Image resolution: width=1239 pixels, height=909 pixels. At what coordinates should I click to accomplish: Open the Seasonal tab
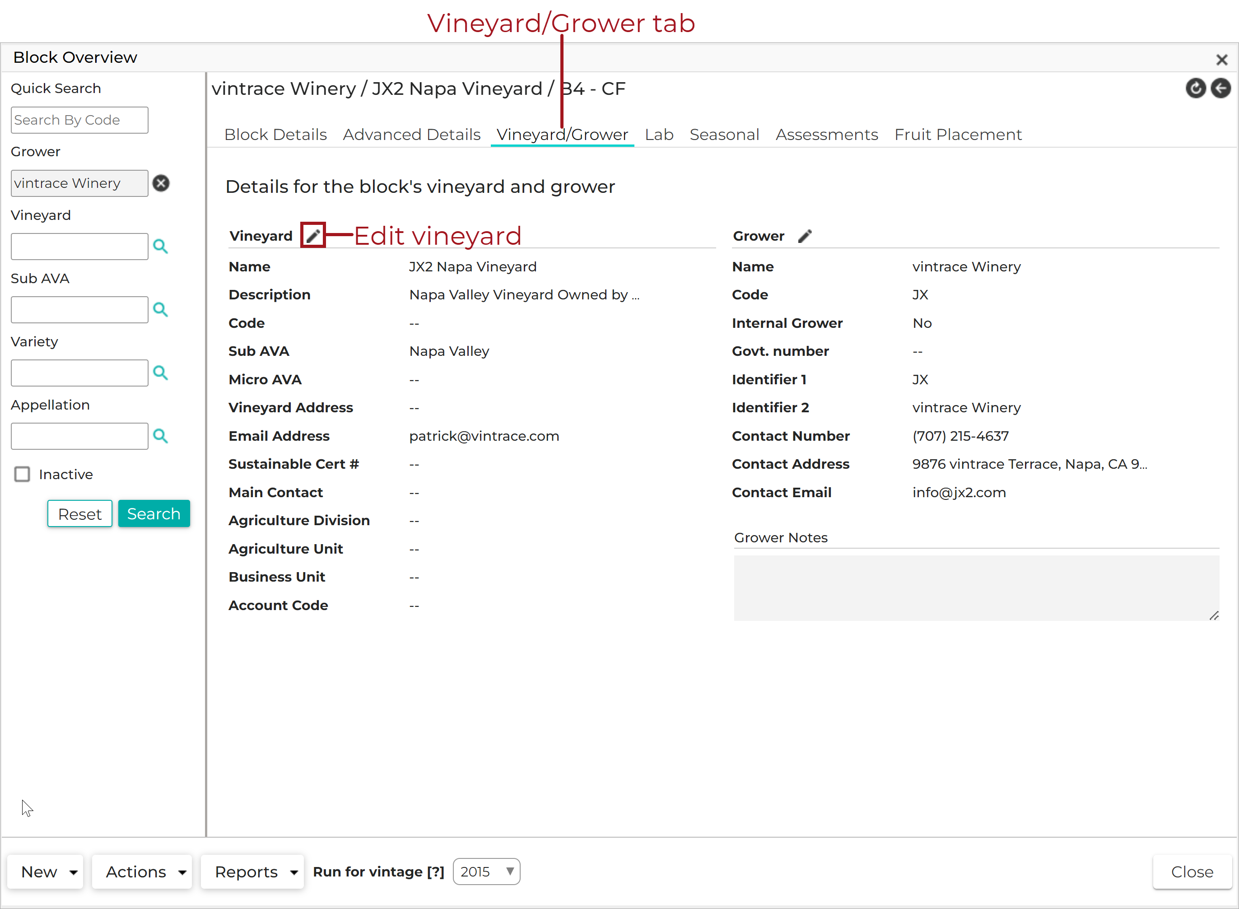coord(724,134)
